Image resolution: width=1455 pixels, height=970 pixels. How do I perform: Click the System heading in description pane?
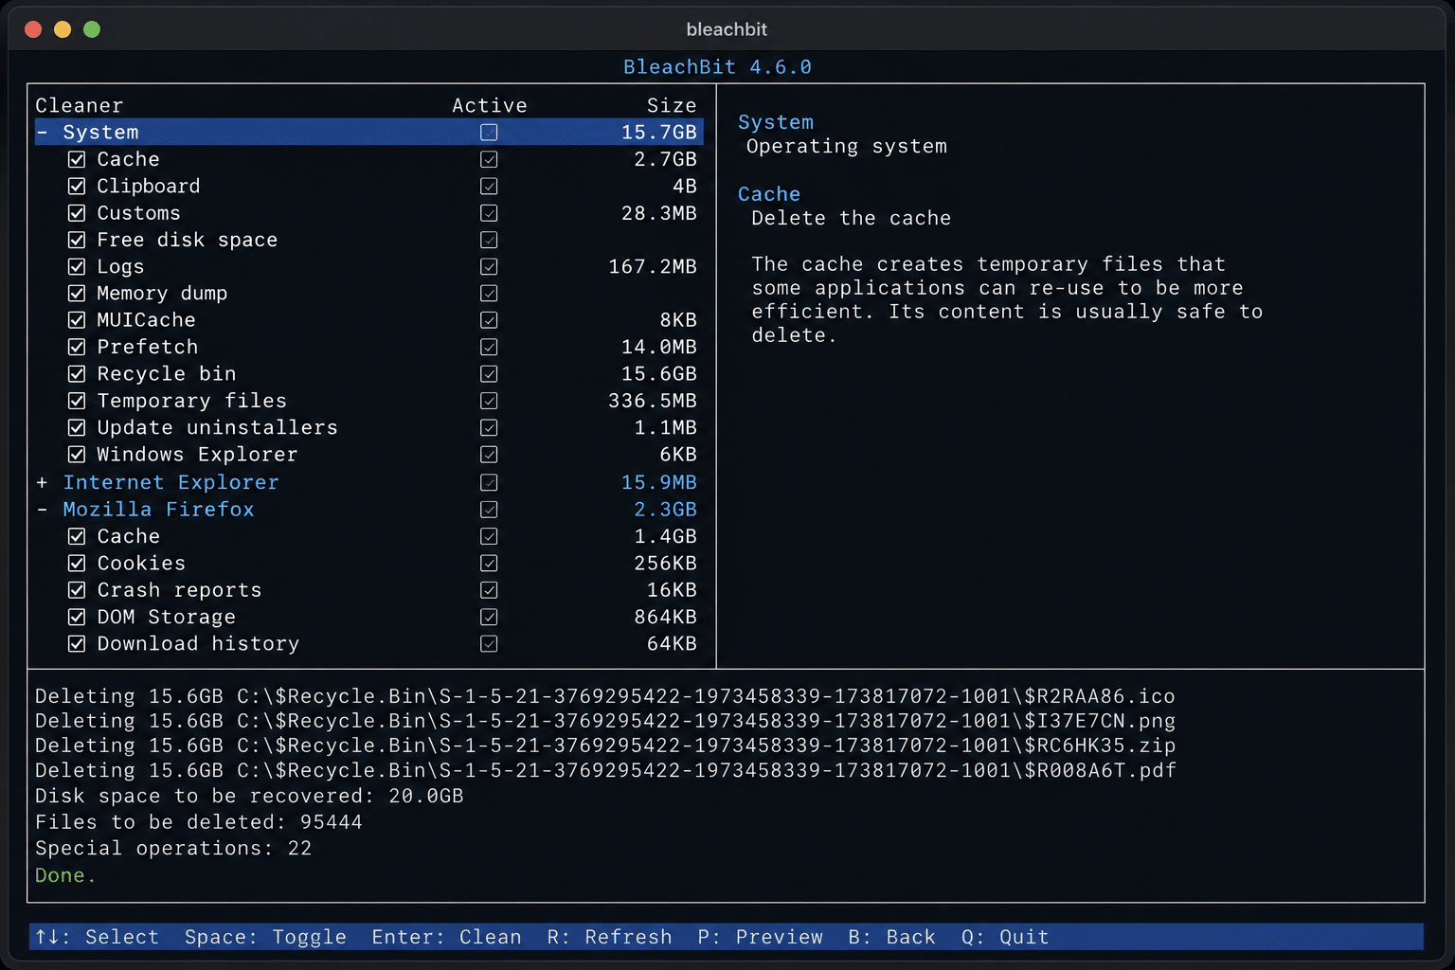776,122
